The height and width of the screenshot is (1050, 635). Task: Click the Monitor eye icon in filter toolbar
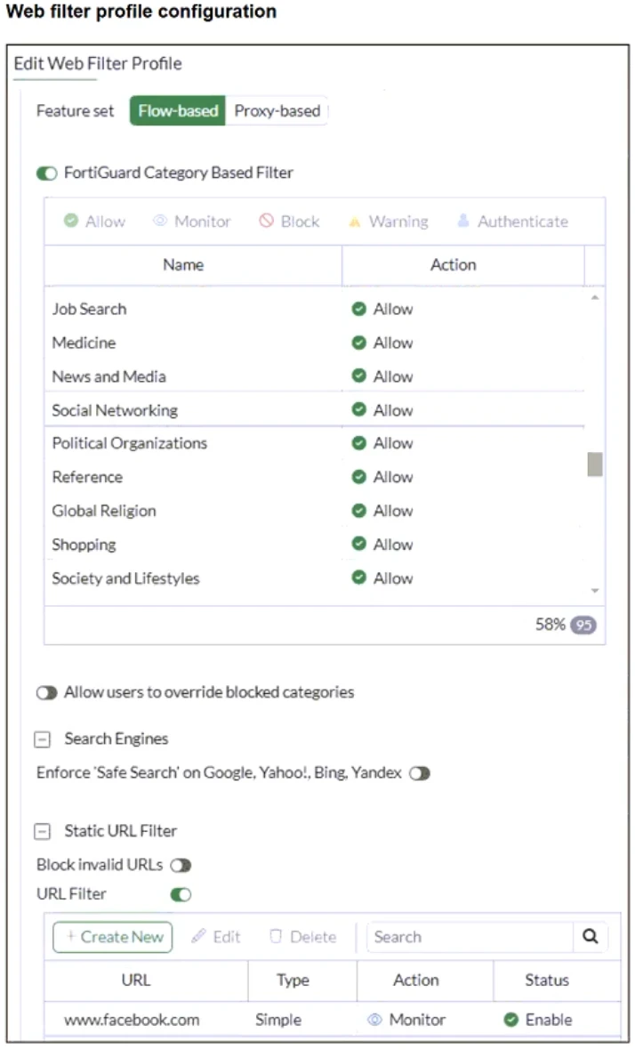[160, 222]
